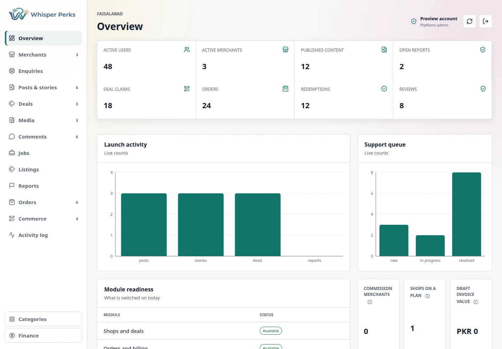Click the Shops and deals module row
The width and height of the screenshot is (502, 349).
pos(223,331)
